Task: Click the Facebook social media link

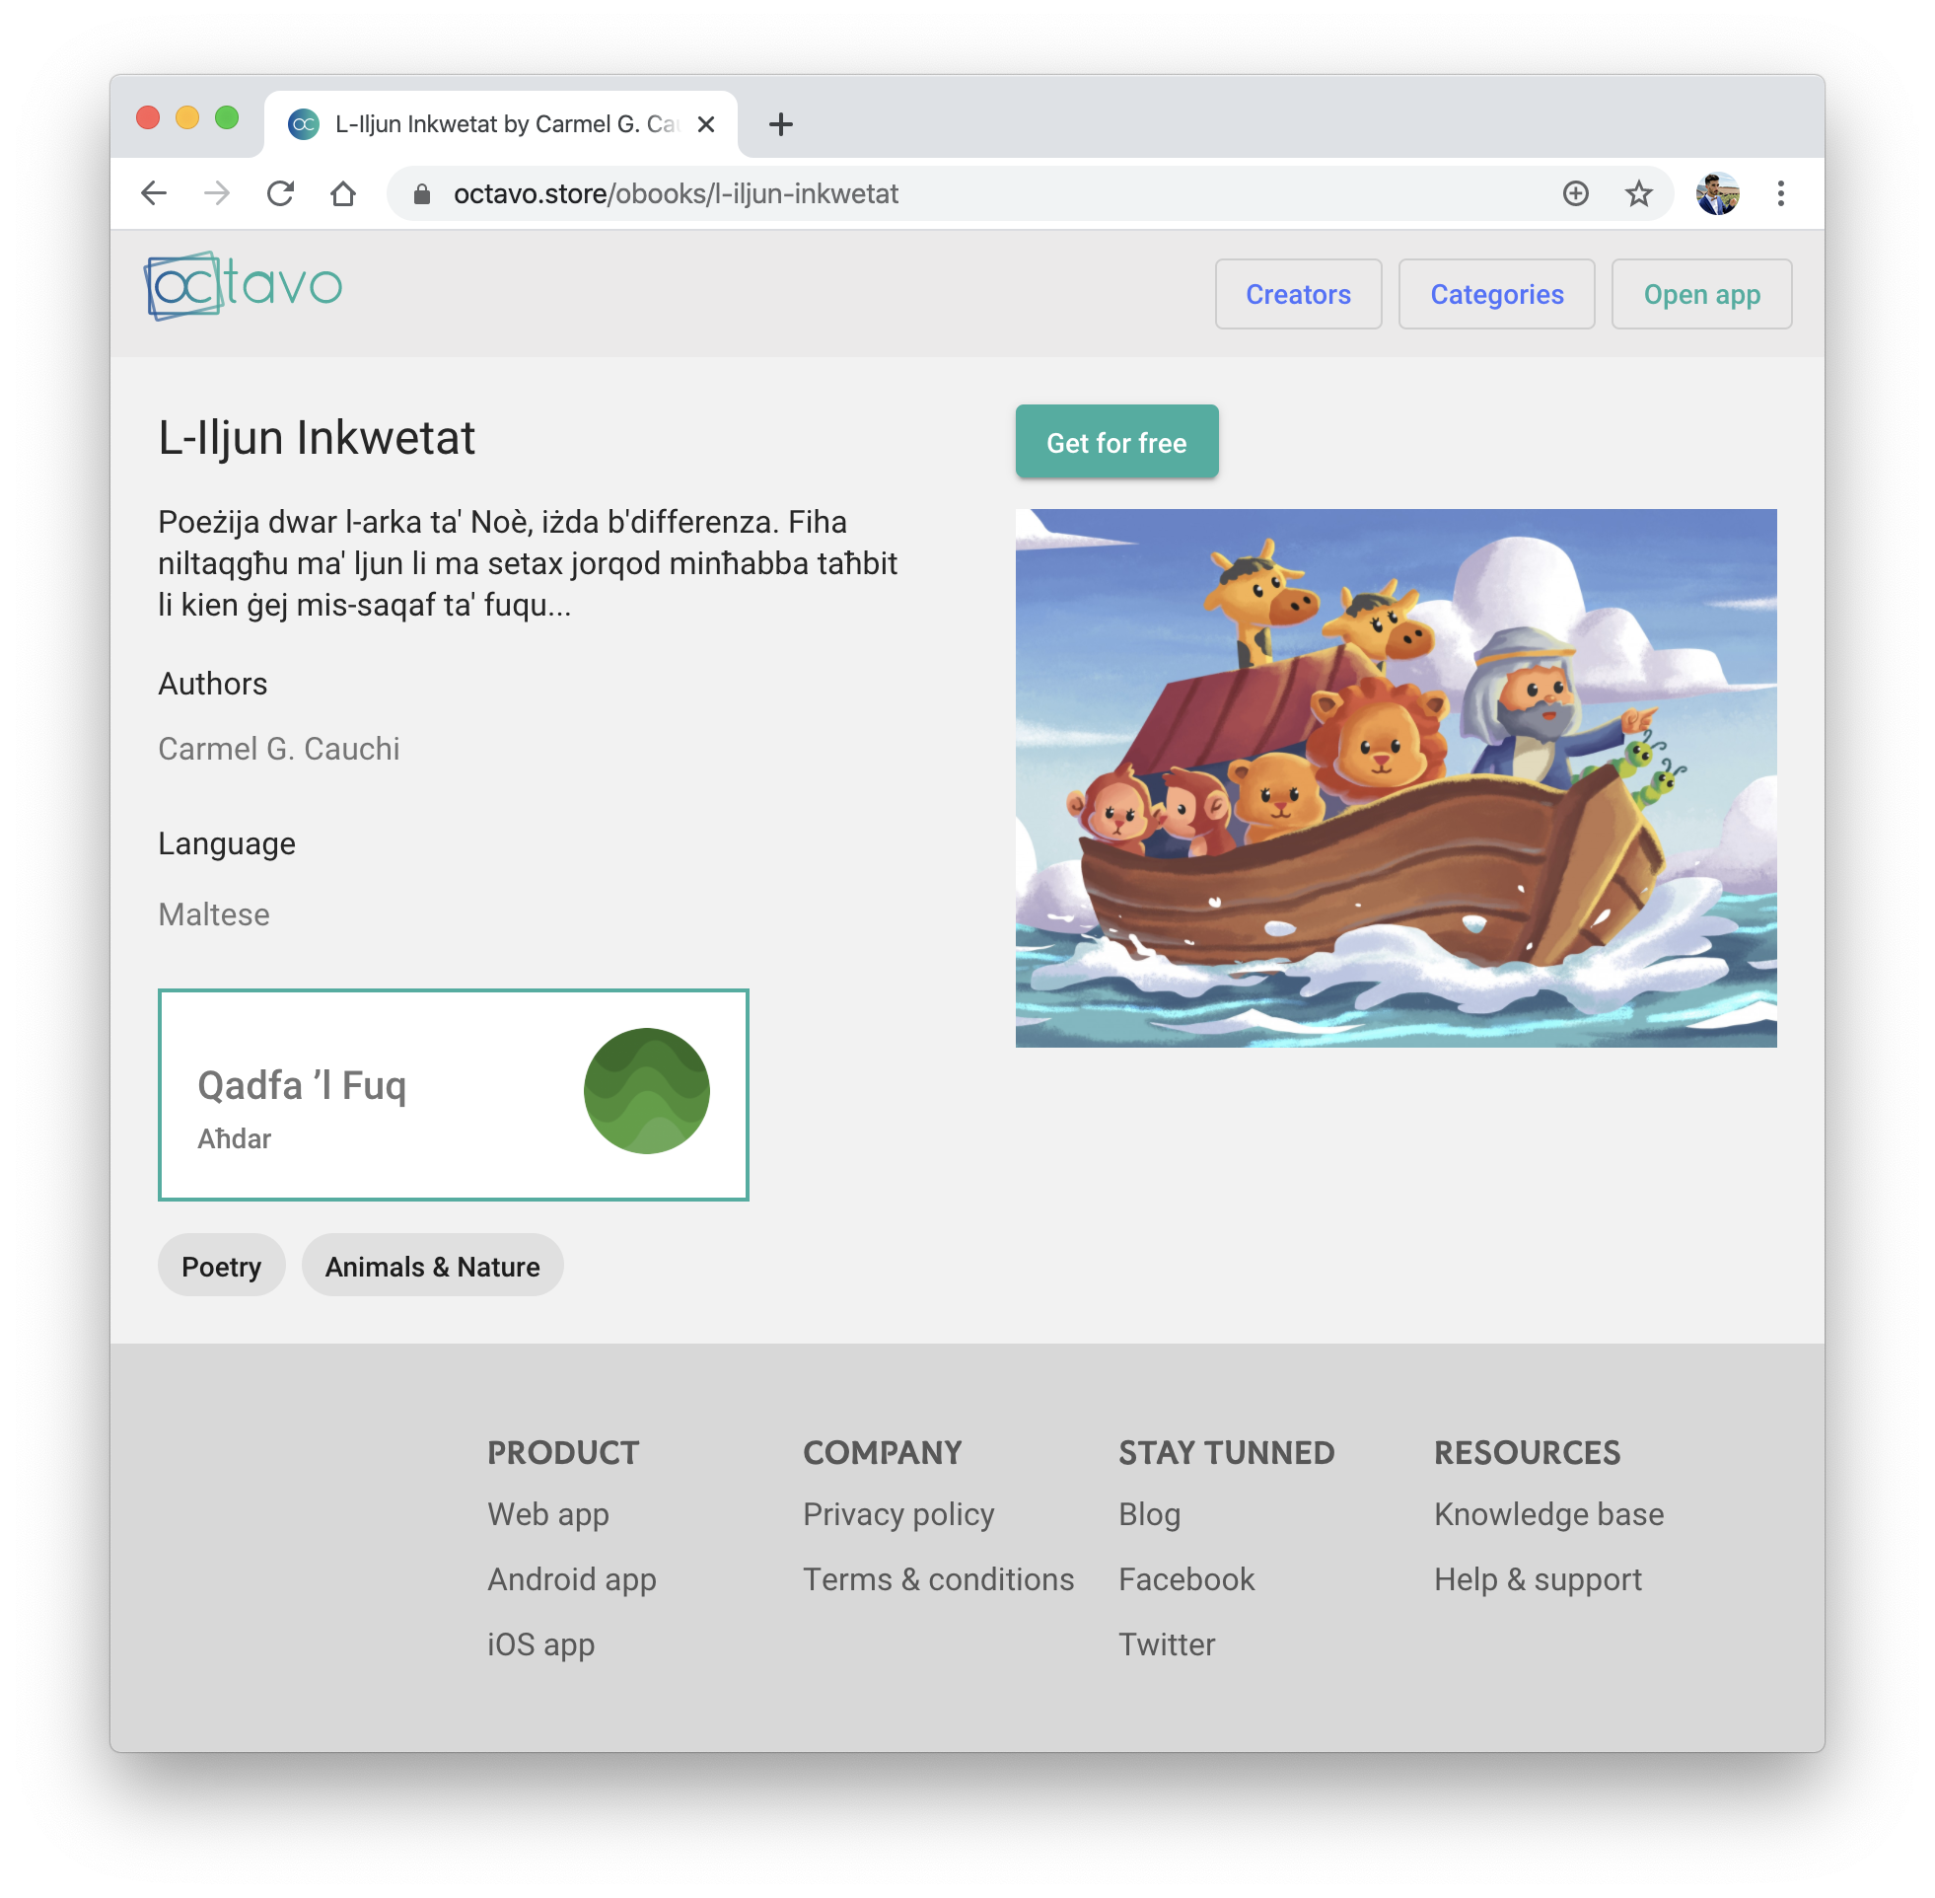Action: pyautogui.click(x=1188, y=1578)
